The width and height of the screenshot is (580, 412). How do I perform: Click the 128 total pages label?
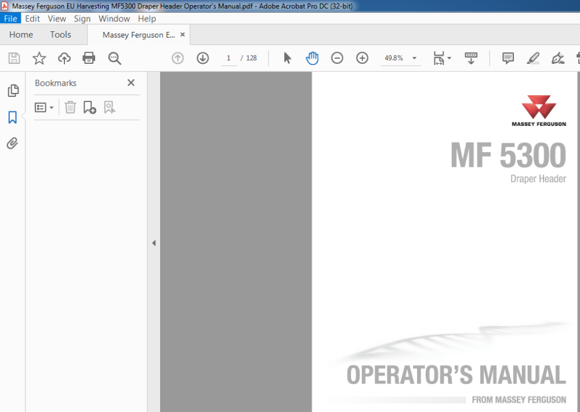[x=252, y=58]
